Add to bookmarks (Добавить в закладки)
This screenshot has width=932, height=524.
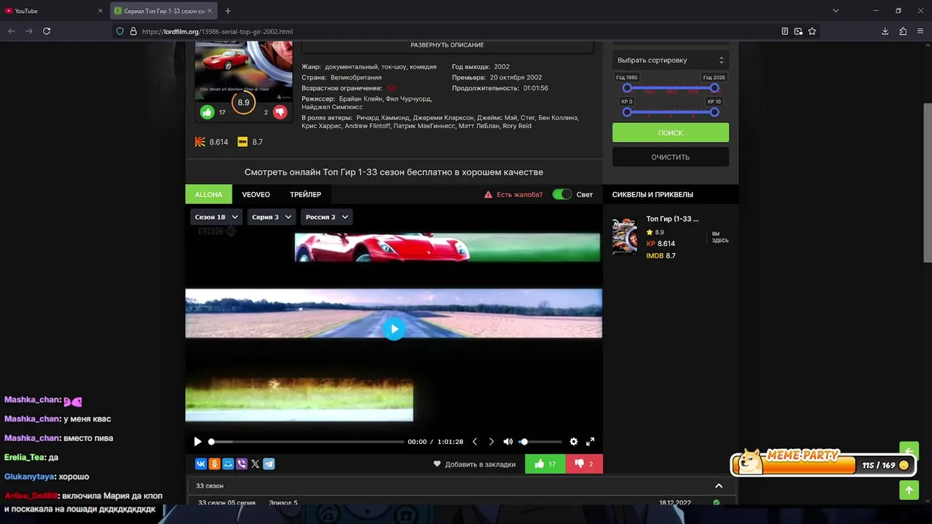[475, 464]
